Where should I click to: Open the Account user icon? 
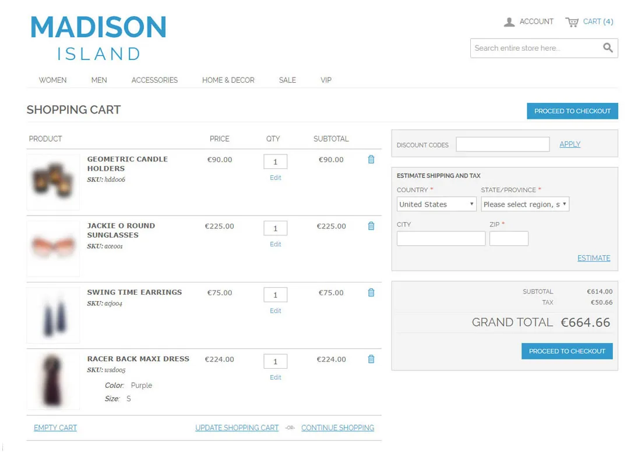tap(509, 22)
